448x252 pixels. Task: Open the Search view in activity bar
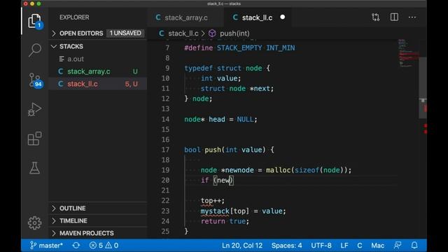tap(34, 50)
